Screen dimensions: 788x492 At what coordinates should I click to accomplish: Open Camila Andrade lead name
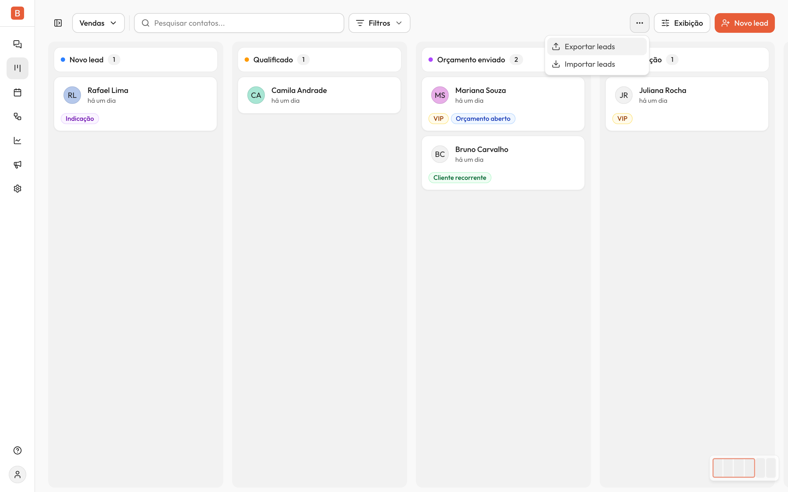[x=299, y=90]
